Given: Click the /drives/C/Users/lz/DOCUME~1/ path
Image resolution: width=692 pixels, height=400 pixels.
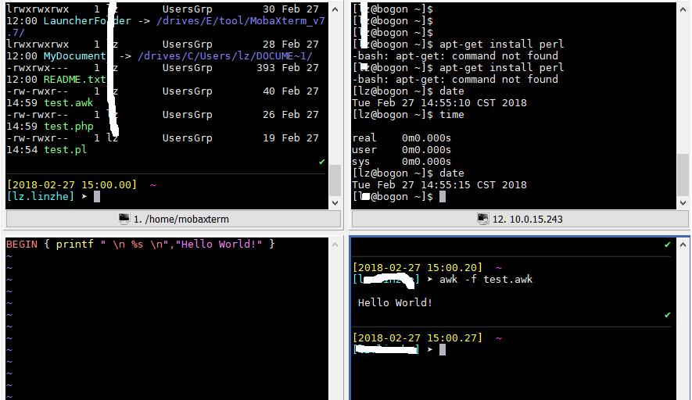Looking at the screenshot, I should coord(225,56).
